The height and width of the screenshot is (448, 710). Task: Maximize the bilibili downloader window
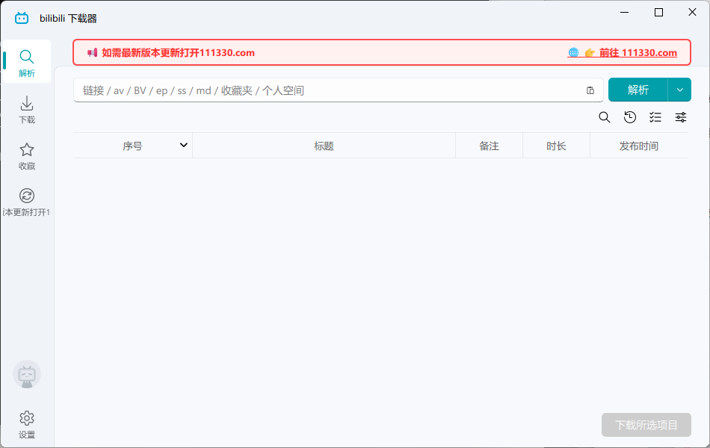659,12
